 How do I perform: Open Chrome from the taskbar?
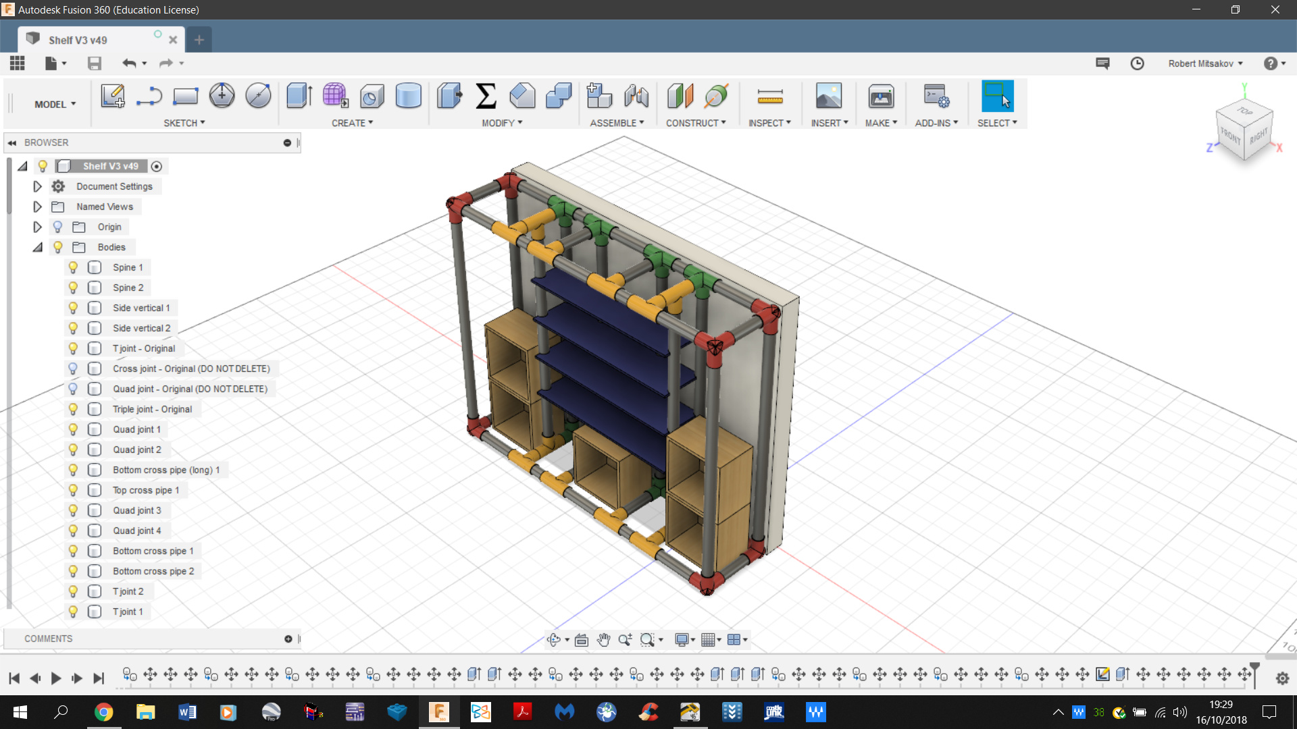click(103, 712)
